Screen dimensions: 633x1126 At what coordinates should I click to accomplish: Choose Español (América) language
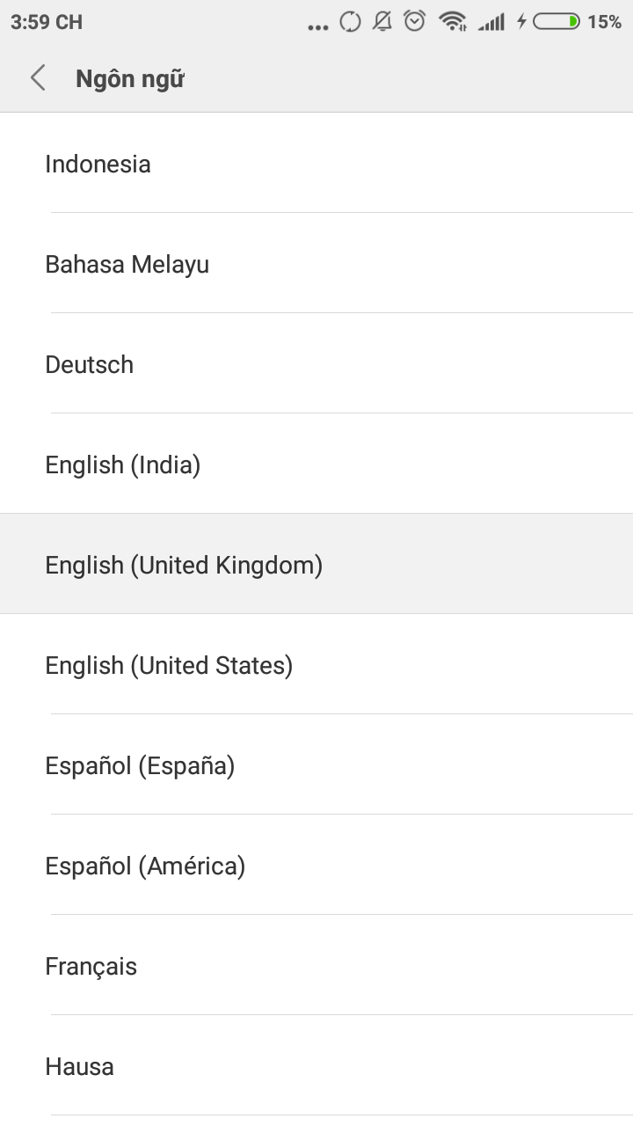pyautogui.click(x=145, y=866)
